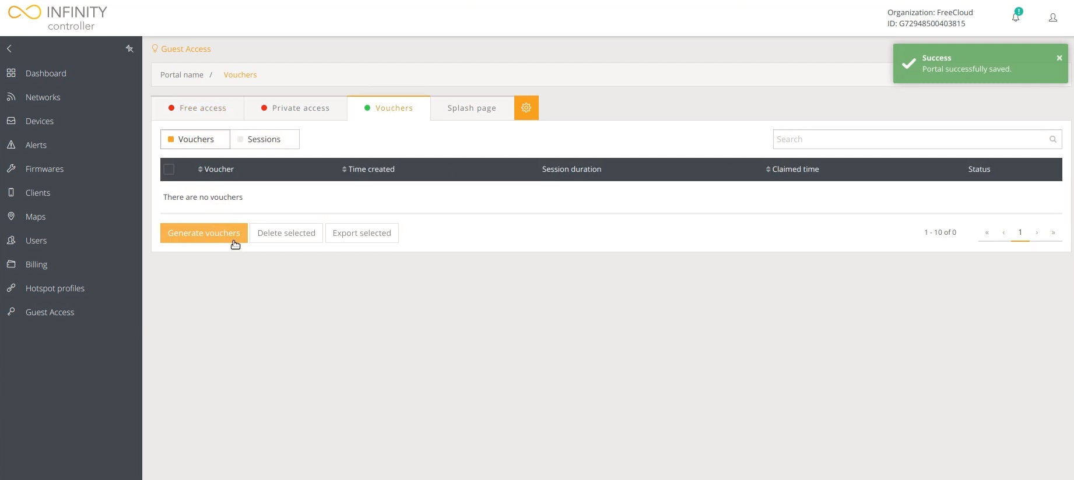Select the Vouchers sub-view toggle

point(195,139)
